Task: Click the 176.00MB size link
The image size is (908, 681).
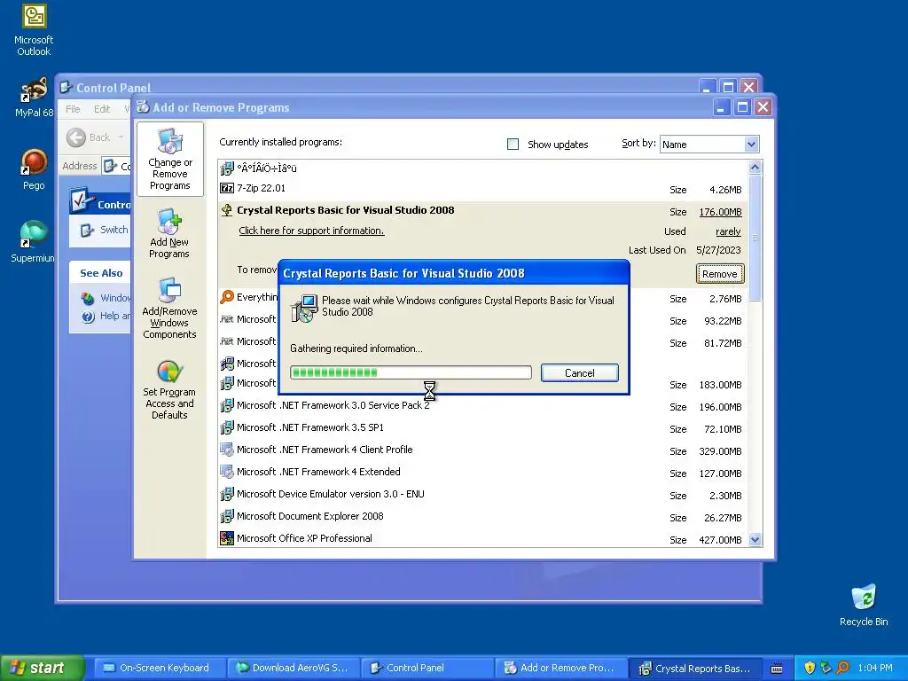Action: coord(720,212)
